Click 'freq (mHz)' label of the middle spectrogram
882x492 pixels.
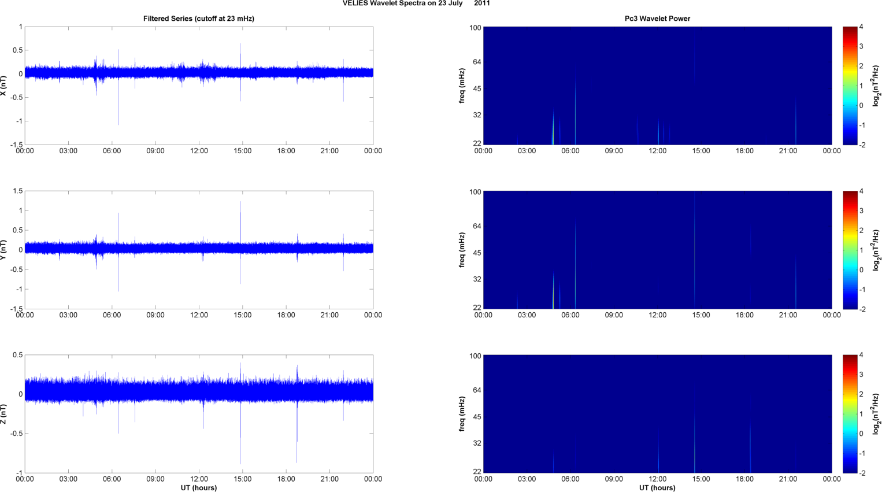coord(462,250)
